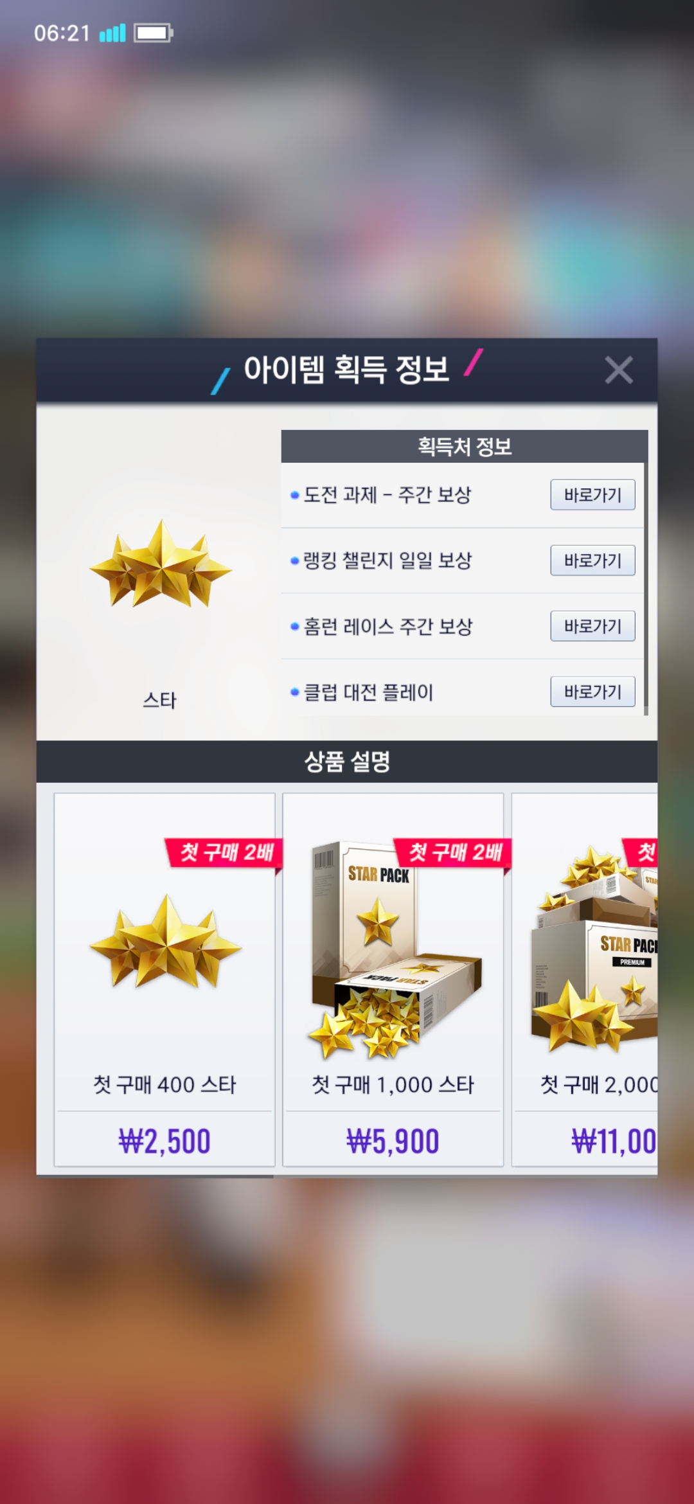Tap 첫 구매 2배 badge on 400 스타
694x1504 pixels.
pos(225,854)
